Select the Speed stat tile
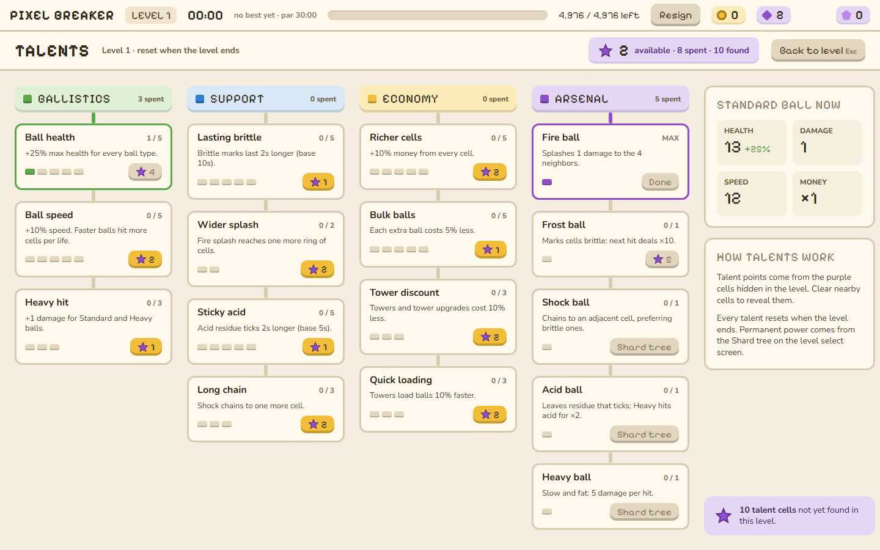 tap(752, 194)
